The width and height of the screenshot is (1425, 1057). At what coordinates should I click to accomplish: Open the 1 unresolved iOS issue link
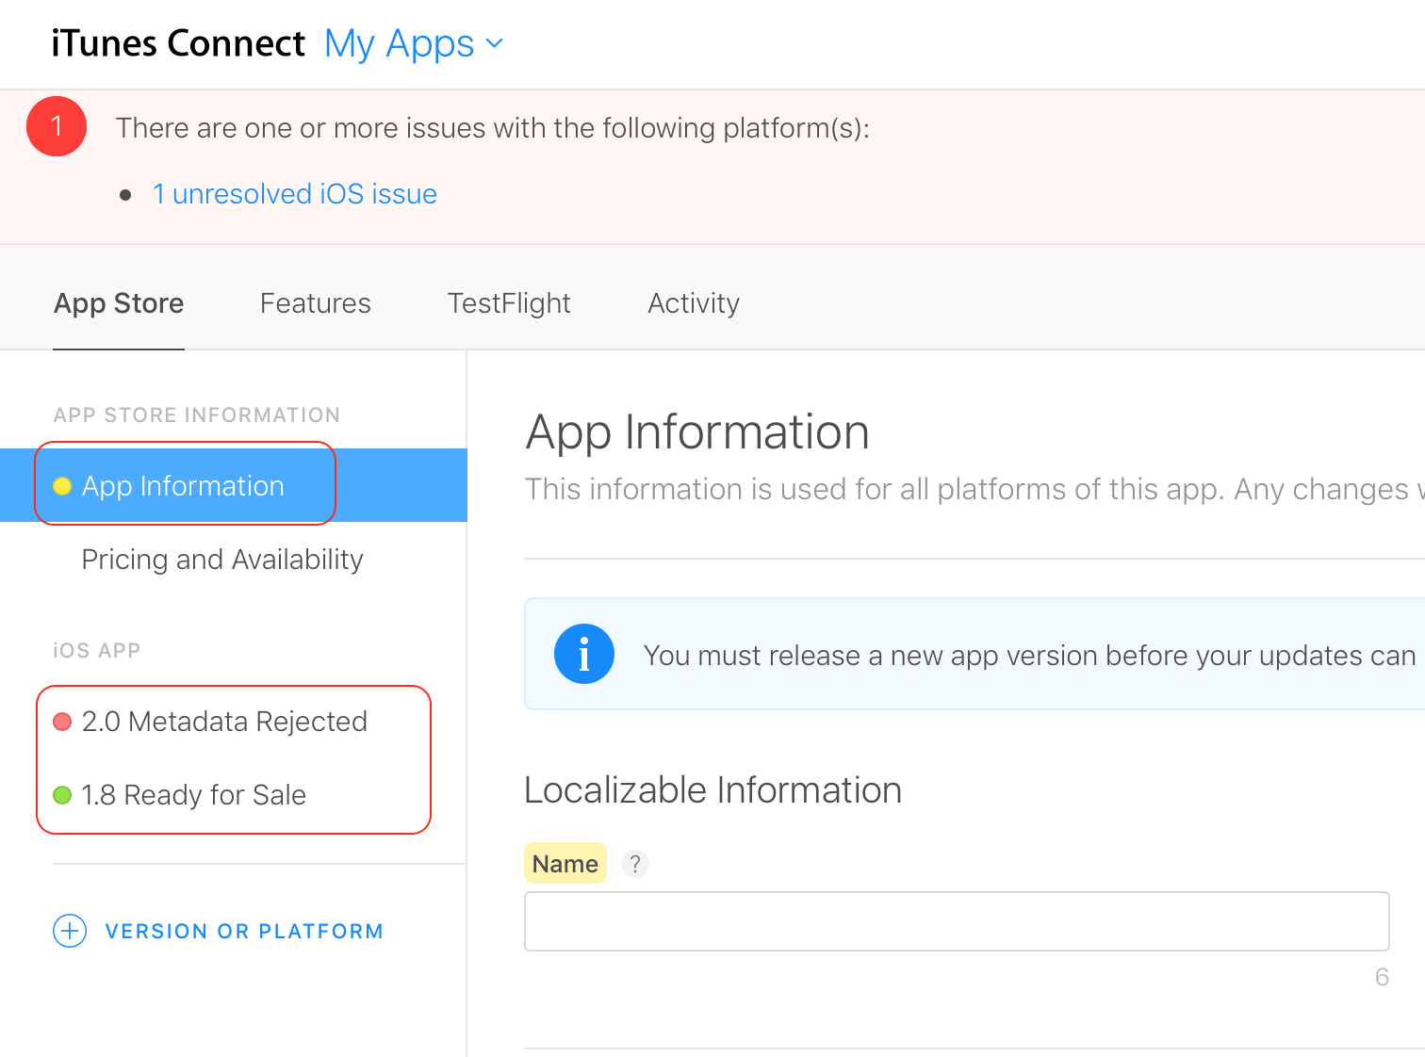click(x=294, y=193)
